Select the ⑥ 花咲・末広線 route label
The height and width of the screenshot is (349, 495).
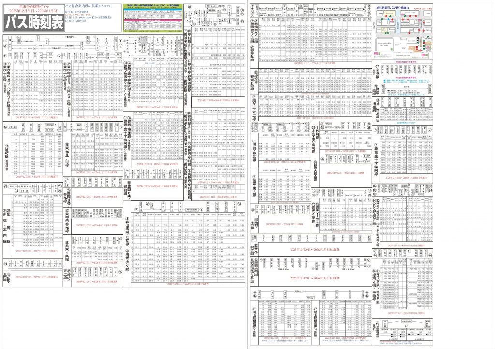click(x=252, y=185)
